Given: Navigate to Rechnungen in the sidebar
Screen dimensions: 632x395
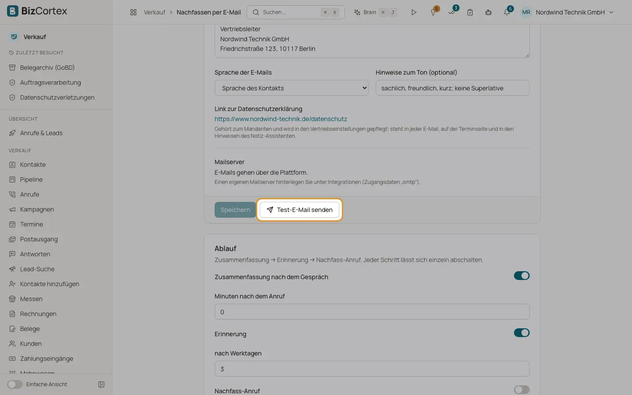Looking at the screenshot, I should pyautogui.click(x=38, y=314).
